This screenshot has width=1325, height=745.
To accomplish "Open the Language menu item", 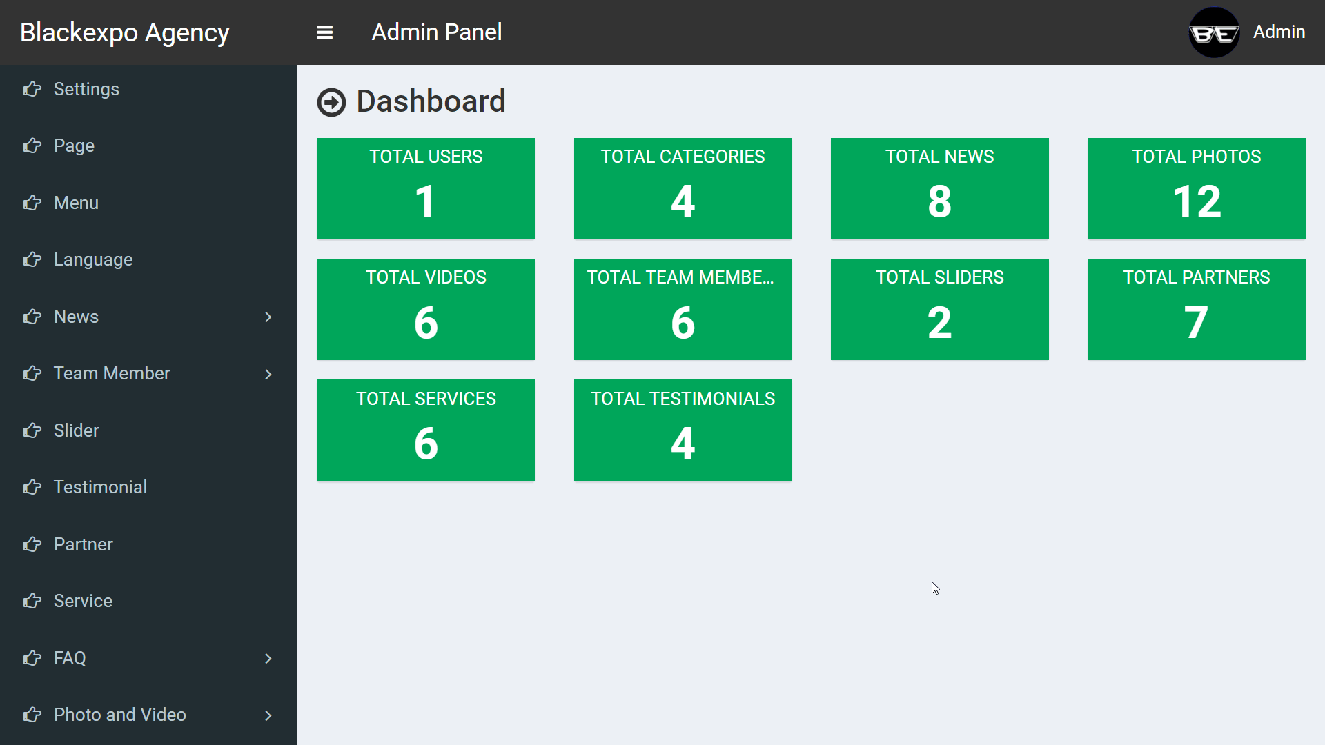I will point(92,259).
